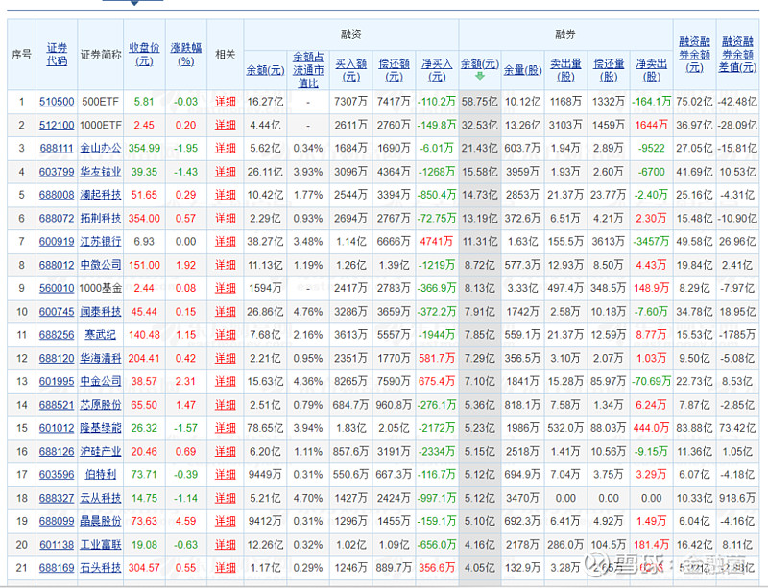Click the 融券 余额(元) header text
Viewport: 768px width, 588px height.
(x=479, y=63)
